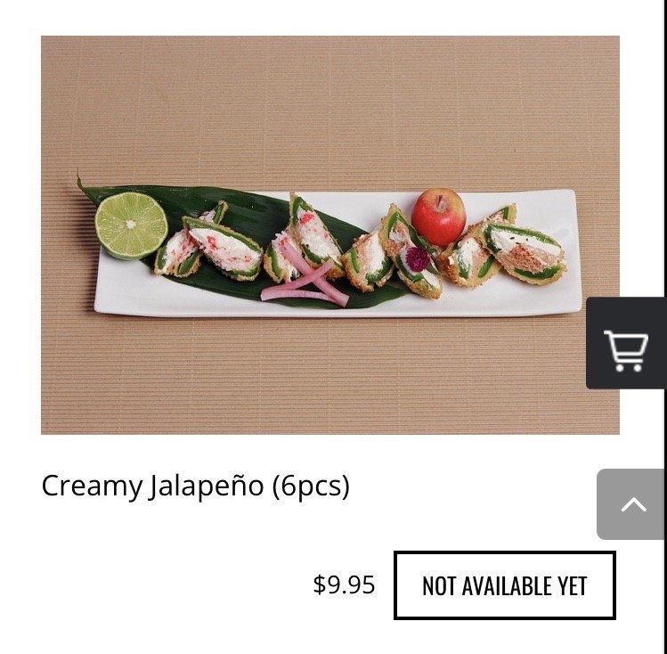Click the lime slice in product photo

[x=131, y=225]
